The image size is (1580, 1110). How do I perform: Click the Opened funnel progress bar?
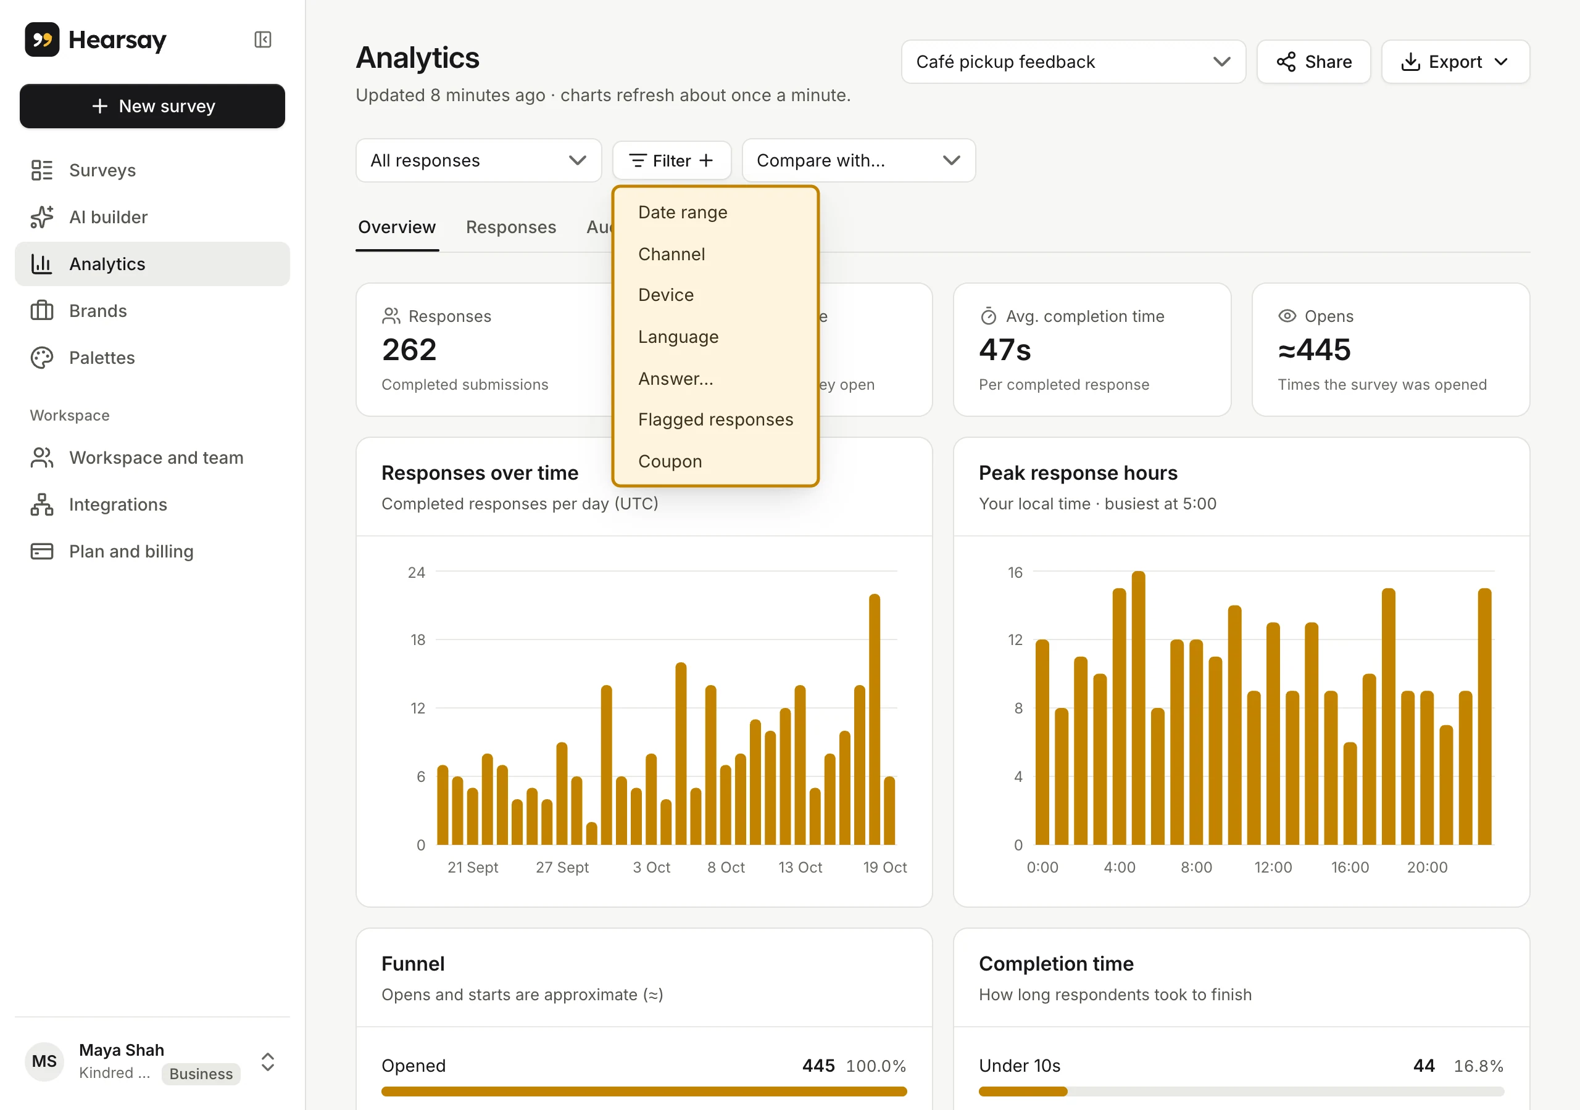tap(644, 1091)
